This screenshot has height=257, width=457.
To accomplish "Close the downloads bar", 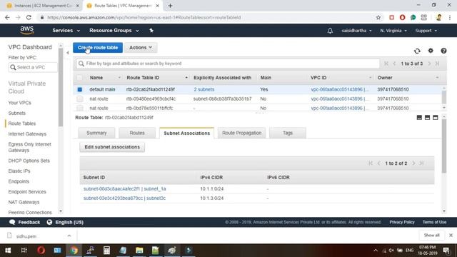I will tap(451, 235).
